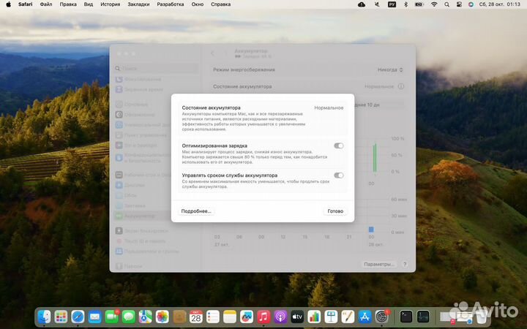The image size is (527, 329).
Task: Open Messages from the Dock
Action: [x=128, y=317]
